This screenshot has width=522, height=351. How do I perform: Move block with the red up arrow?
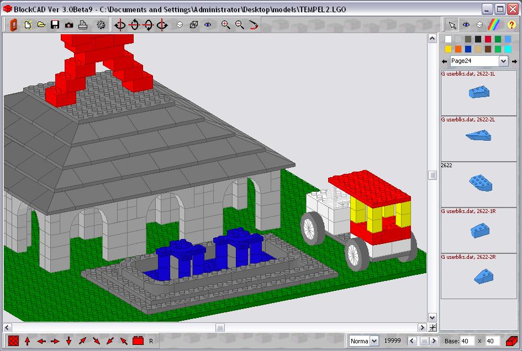27,341
